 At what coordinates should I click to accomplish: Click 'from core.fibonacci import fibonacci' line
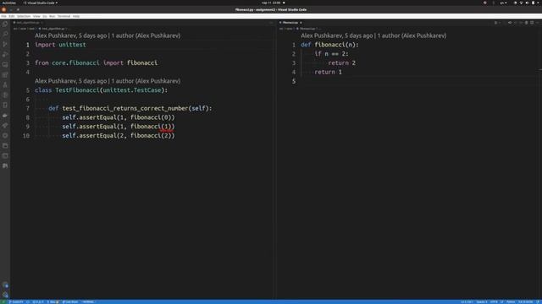[96, 62]
